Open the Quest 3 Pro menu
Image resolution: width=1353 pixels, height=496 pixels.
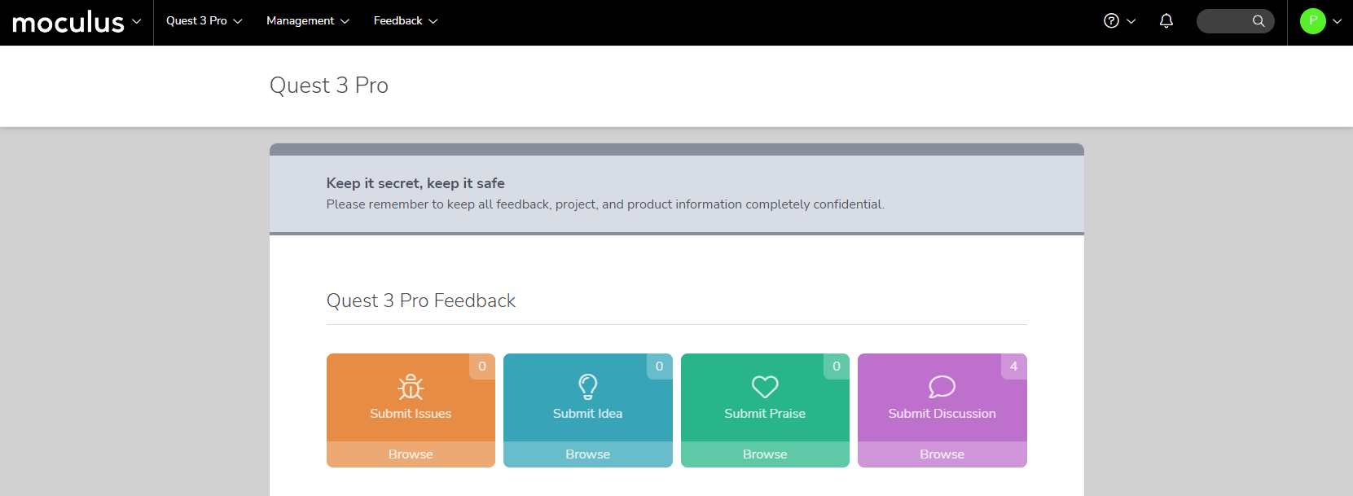coord(204,21)
